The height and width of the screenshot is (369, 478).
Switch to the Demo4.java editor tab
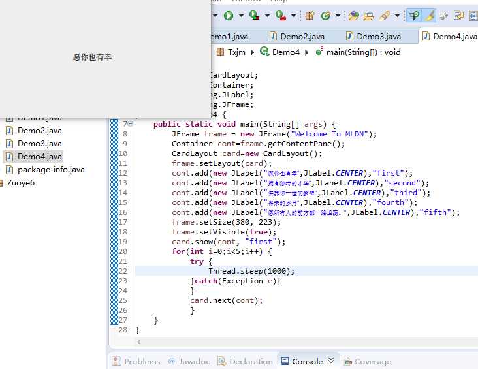[449, 37]
